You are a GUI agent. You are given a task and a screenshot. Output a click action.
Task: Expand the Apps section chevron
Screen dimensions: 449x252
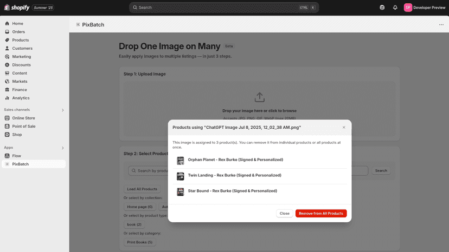63,148
